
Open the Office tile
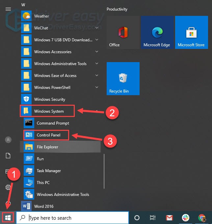click(123, 32)
